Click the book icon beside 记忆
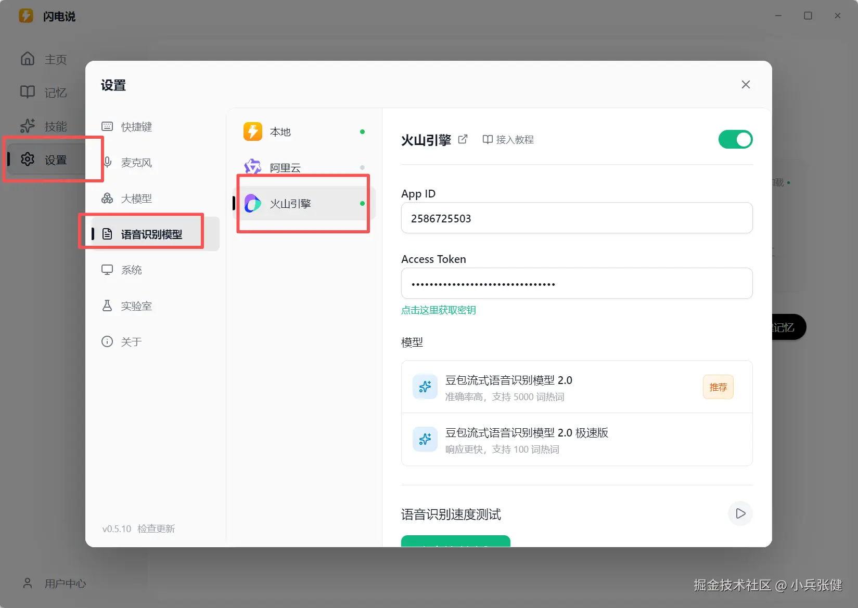The height and width of the screenshot is (608, 858). [28, 92]
